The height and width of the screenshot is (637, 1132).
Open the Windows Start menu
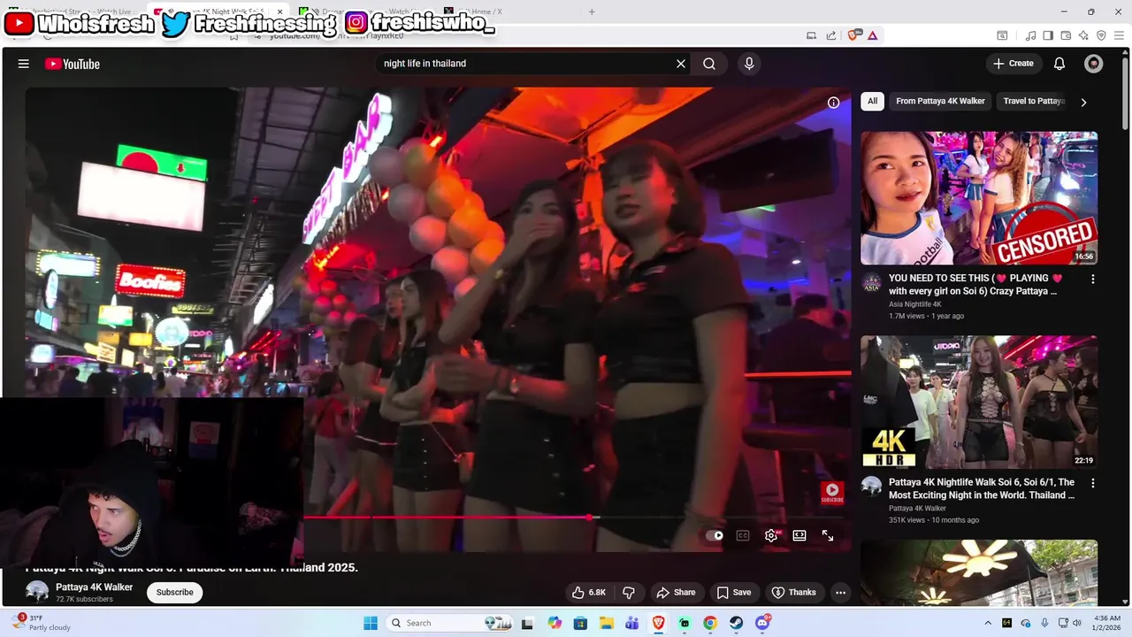click(371, 623)
